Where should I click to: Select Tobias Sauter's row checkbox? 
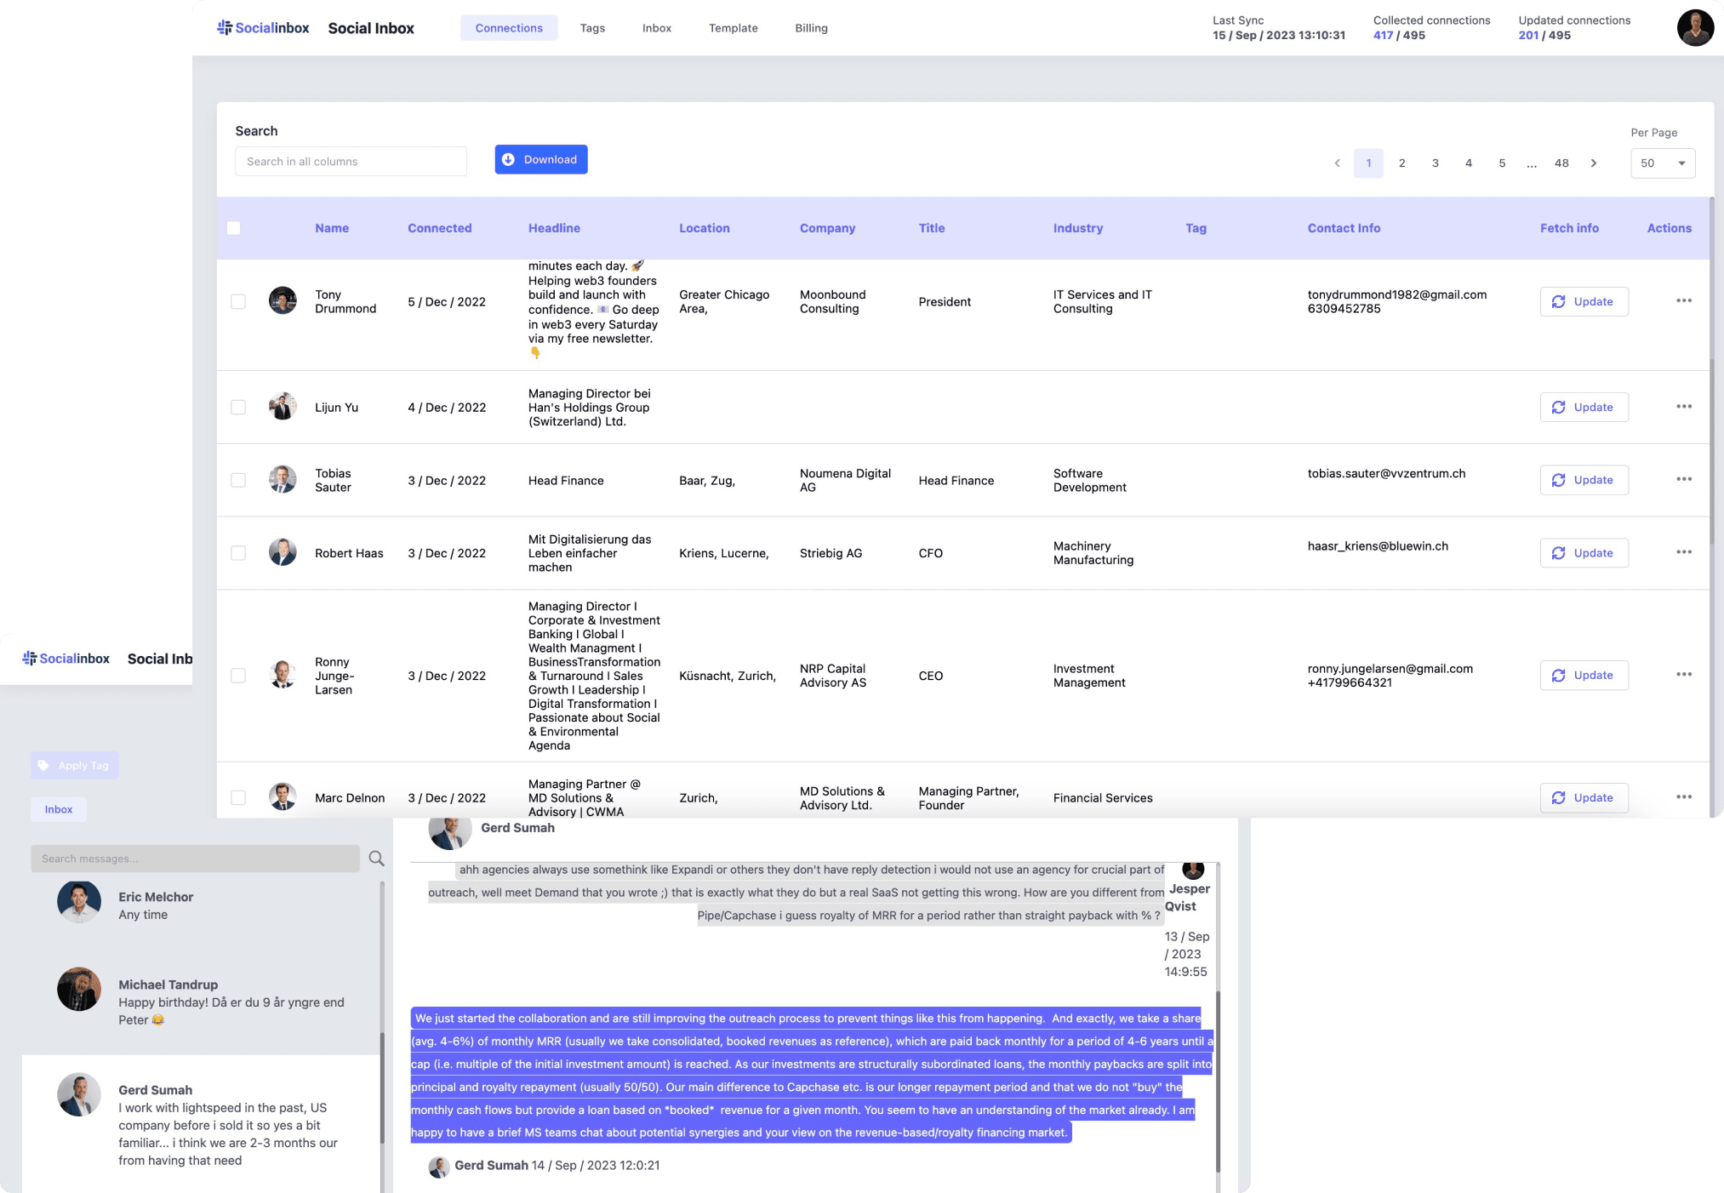(x=238, y=481)
